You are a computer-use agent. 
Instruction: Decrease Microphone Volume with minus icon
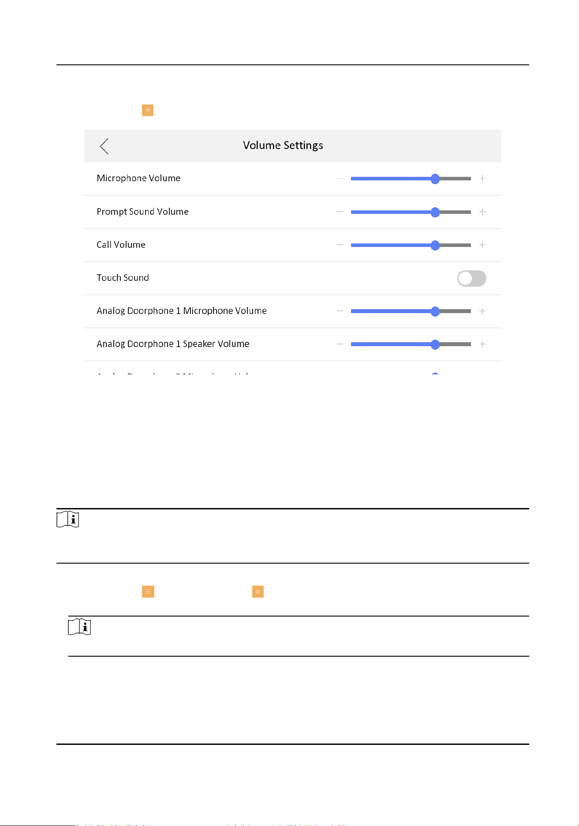tap(340, 179)
